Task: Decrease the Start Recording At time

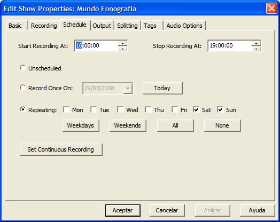Action: point(122,49)
